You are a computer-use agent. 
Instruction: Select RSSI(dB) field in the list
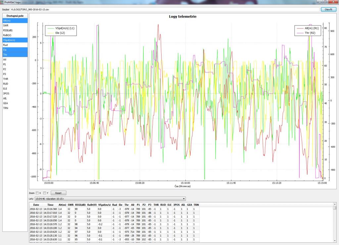click(15, 30)
